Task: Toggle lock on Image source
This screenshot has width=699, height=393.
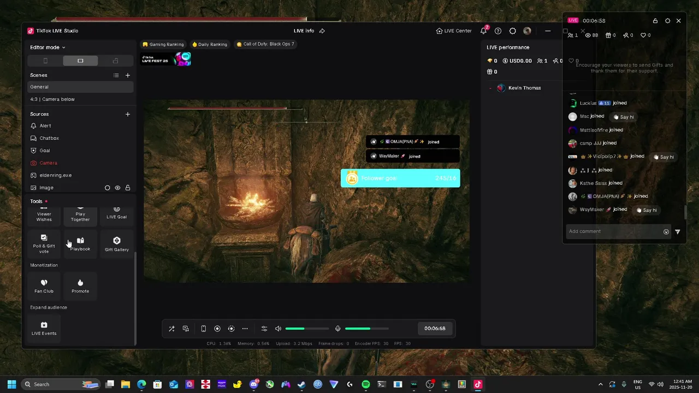Action: point(128,188)
